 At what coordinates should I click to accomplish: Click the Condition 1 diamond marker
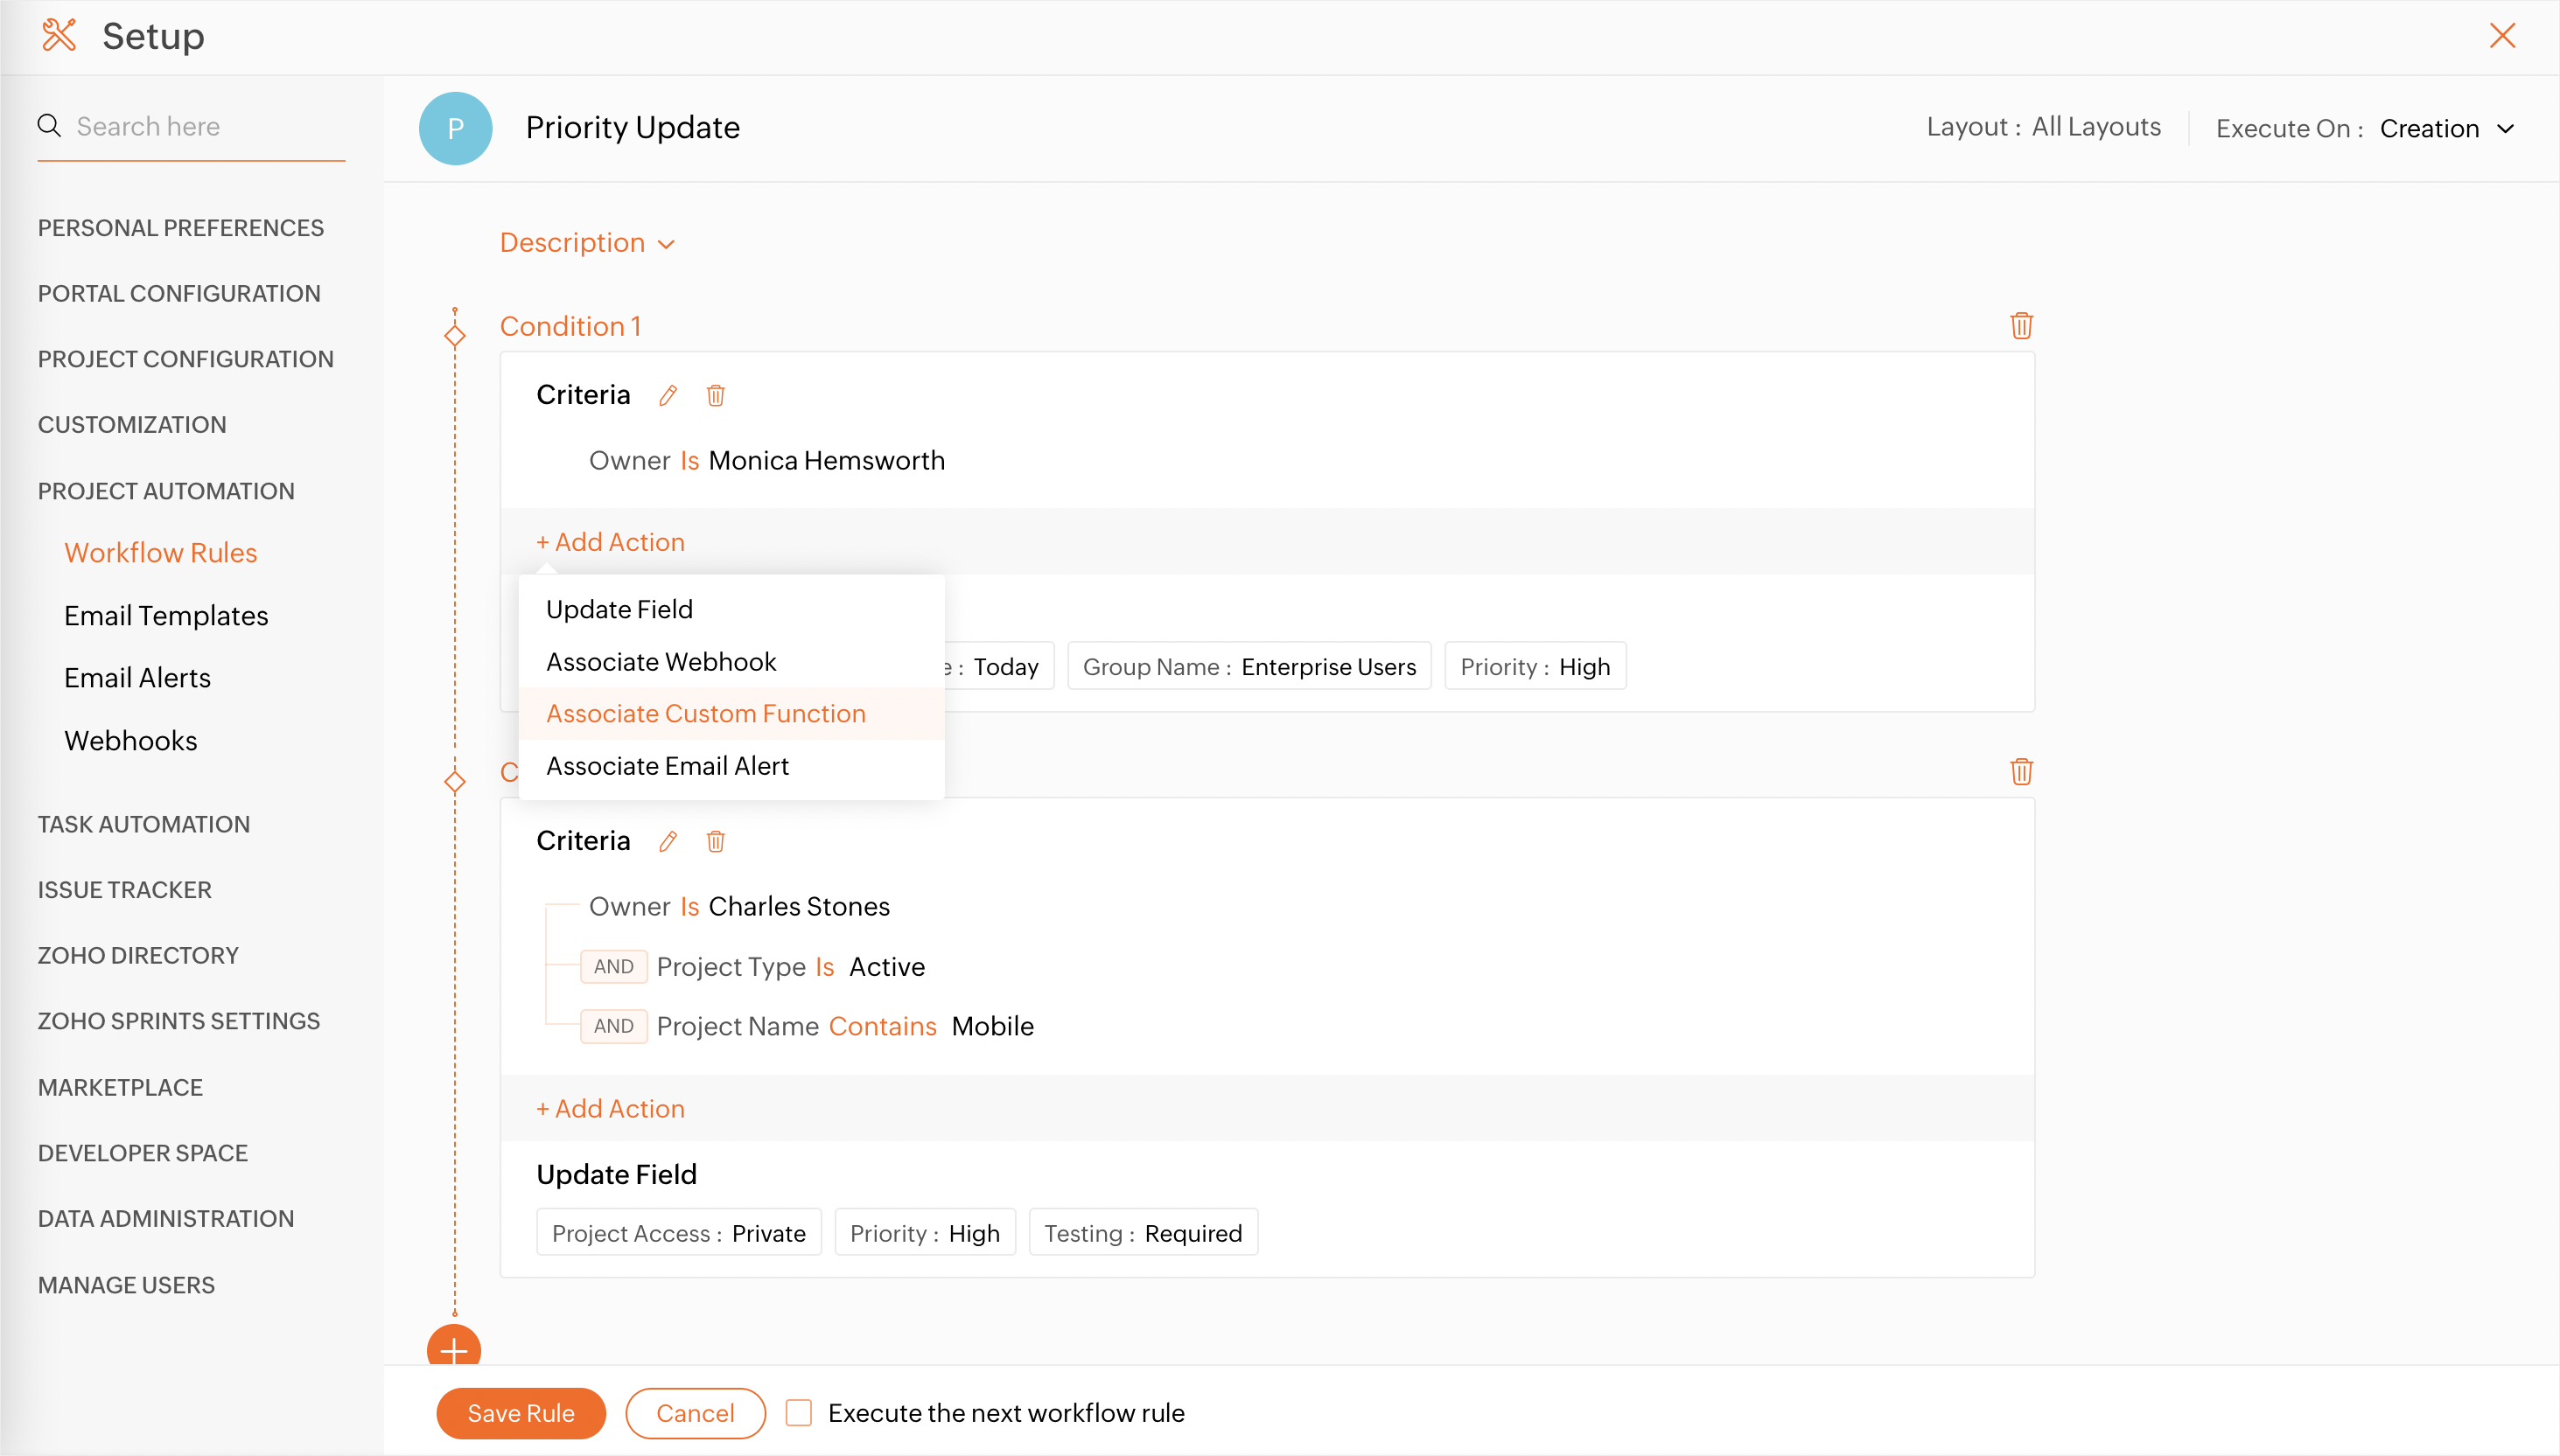pos(455,335)
